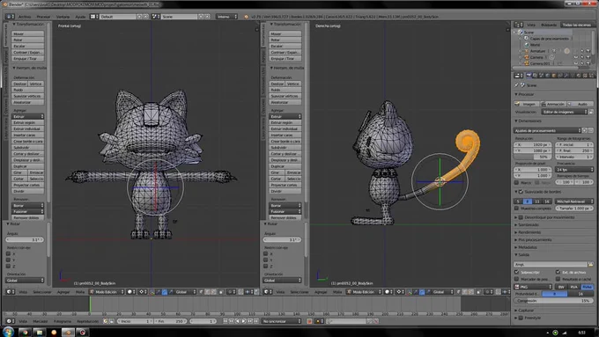Open the No sincronizar dropdown

tap(282, 321)
